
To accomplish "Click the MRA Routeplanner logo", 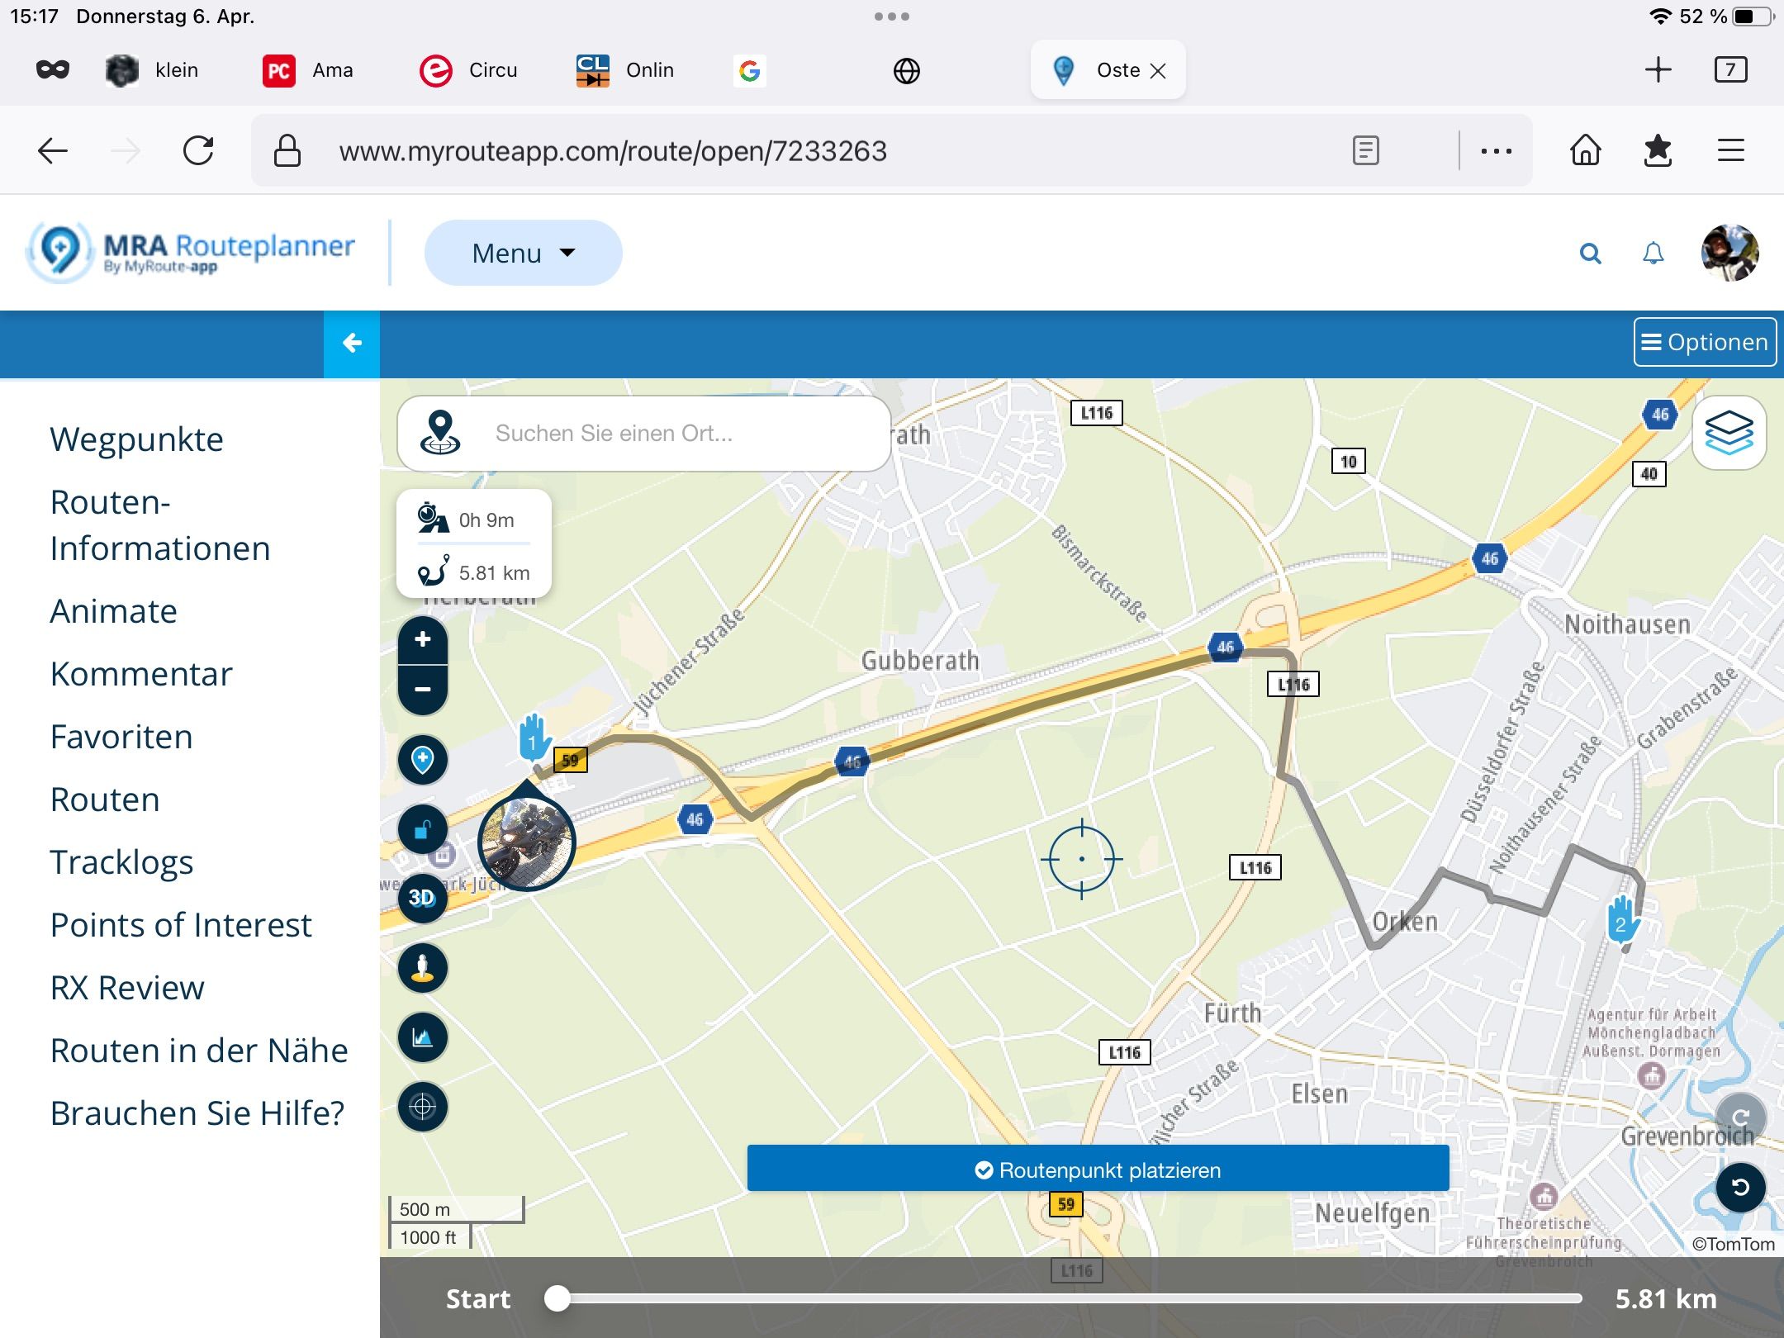I will pos(192,252).
